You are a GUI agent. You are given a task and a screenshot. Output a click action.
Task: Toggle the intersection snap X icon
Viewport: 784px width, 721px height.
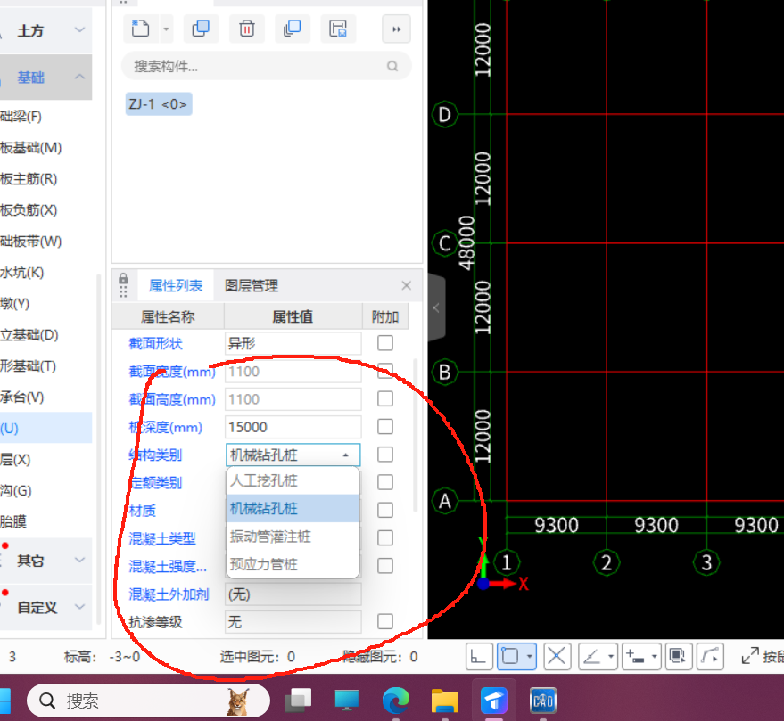(x=557, y=656)
